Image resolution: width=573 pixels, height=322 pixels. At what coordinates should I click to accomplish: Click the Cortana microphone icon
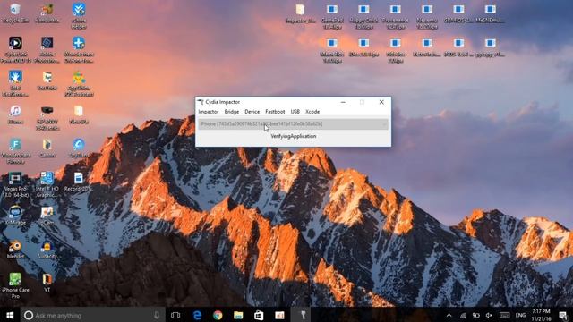pos(157,315)
